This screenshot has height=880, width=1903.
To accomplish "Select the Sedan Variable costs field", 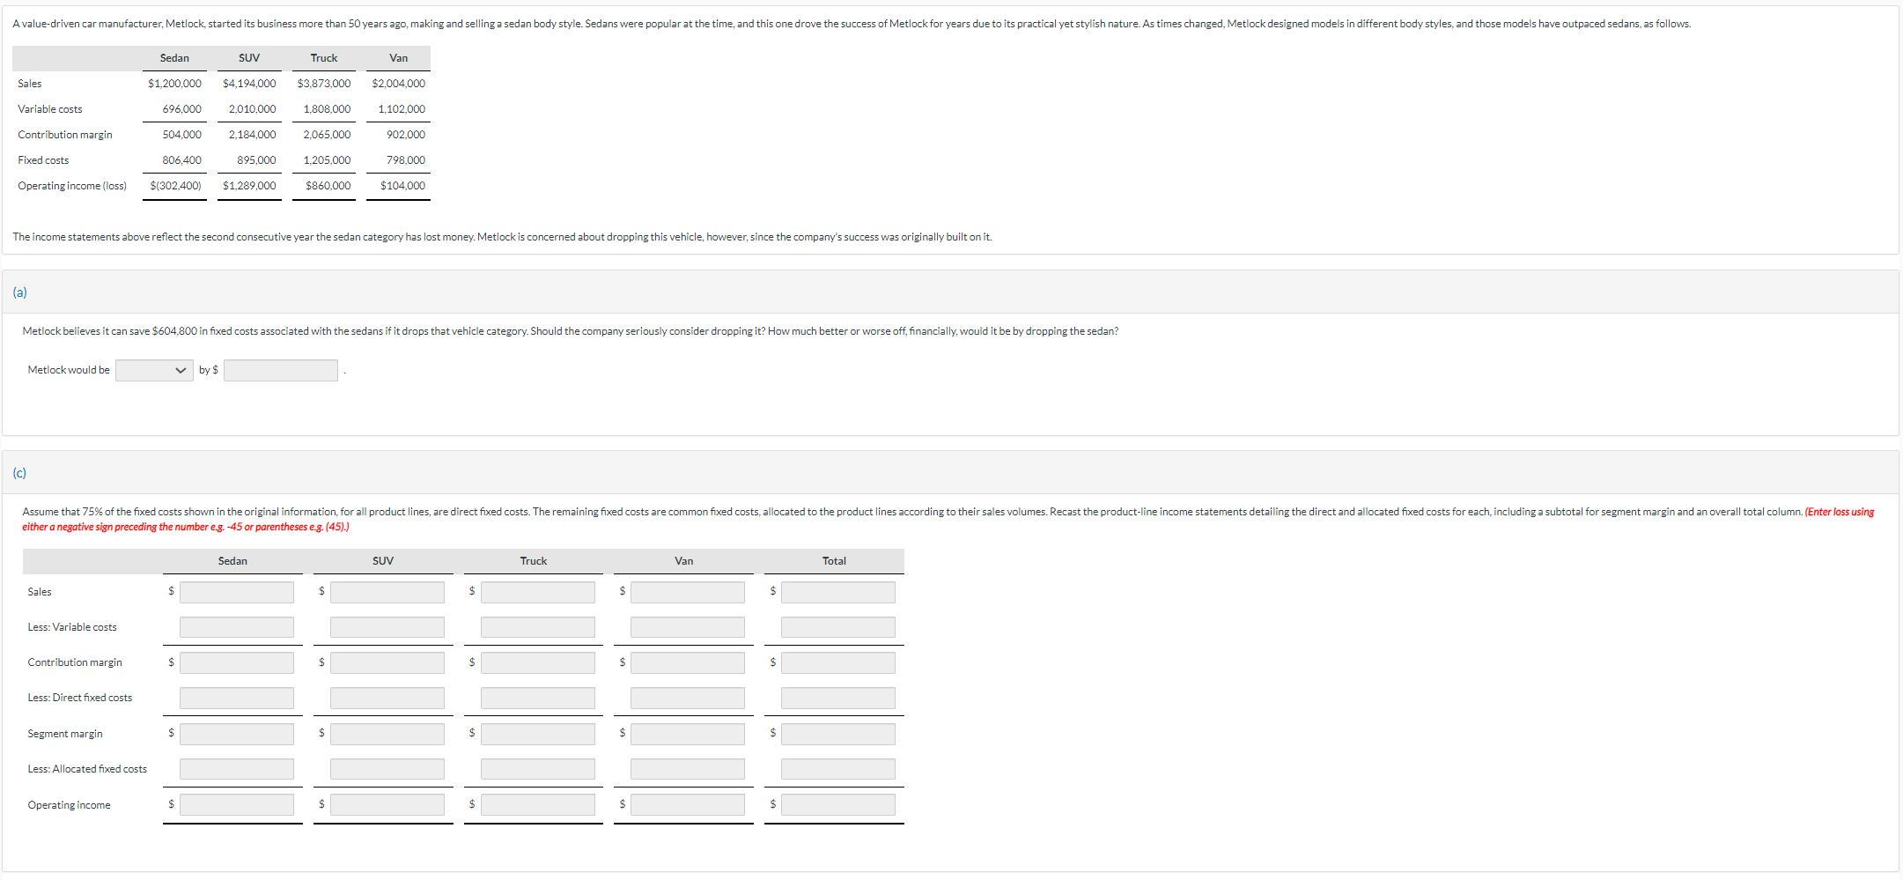I will pos(237,627).
